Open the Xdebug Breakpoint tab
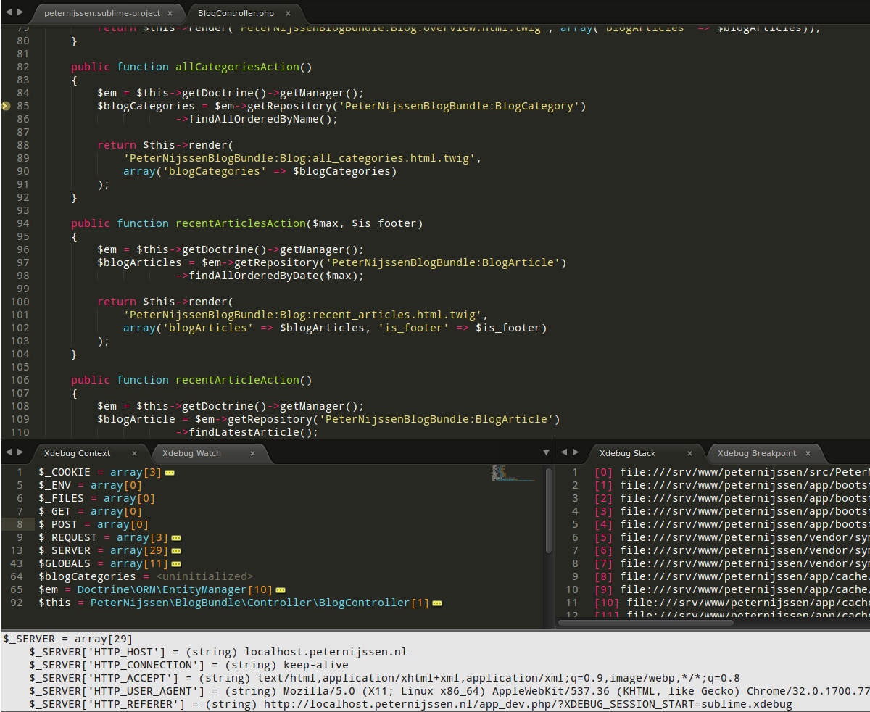Viewport: 870px width, 712px height. (x=756, y=453)
